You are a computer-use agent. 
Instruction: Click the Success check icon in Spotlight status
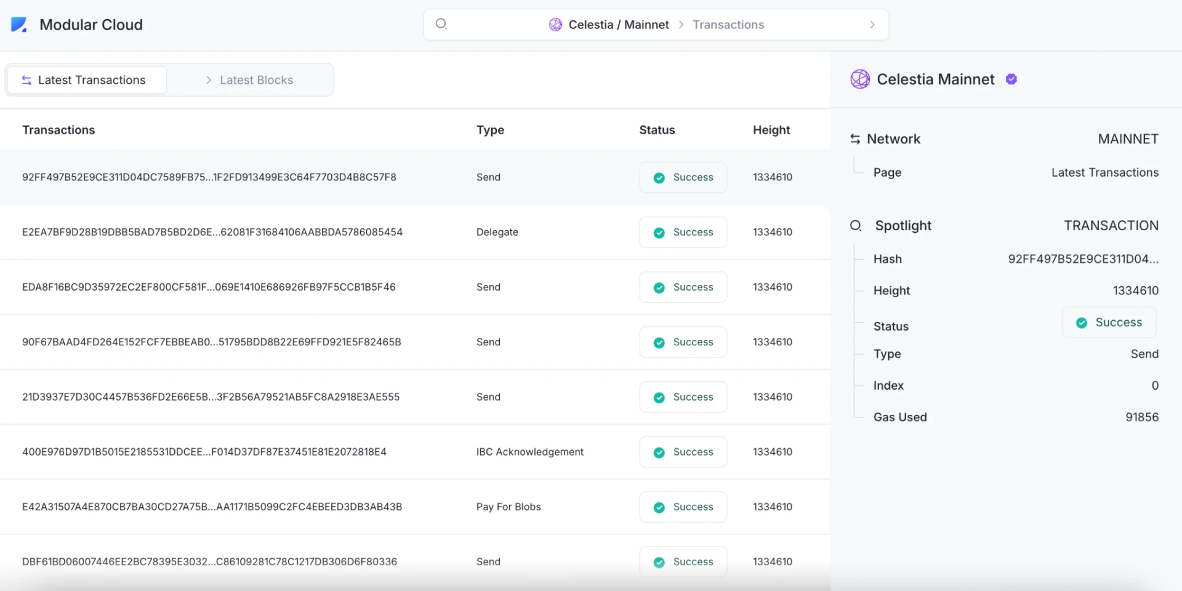coord(1081,323)
